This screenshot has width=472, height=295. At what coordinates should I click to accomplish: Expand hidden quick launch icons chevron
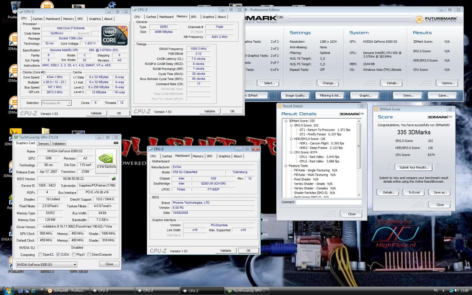click(42, 289)
